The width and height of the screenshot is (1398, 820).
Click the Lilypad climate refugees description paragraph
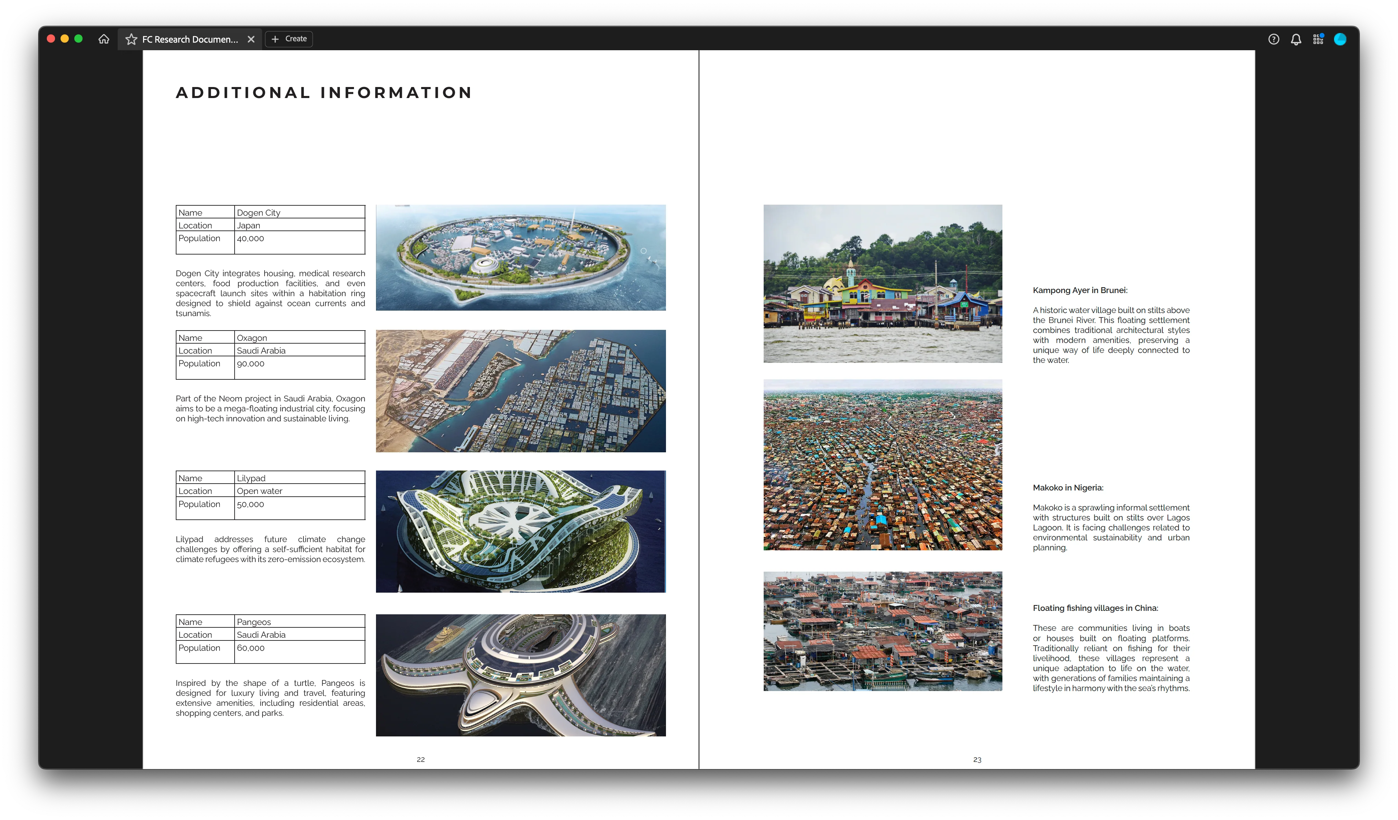click(x=270, y=549)
